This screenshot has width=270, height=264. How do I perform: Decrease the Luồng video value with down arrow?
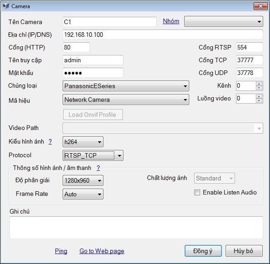(x=259, y=100)
